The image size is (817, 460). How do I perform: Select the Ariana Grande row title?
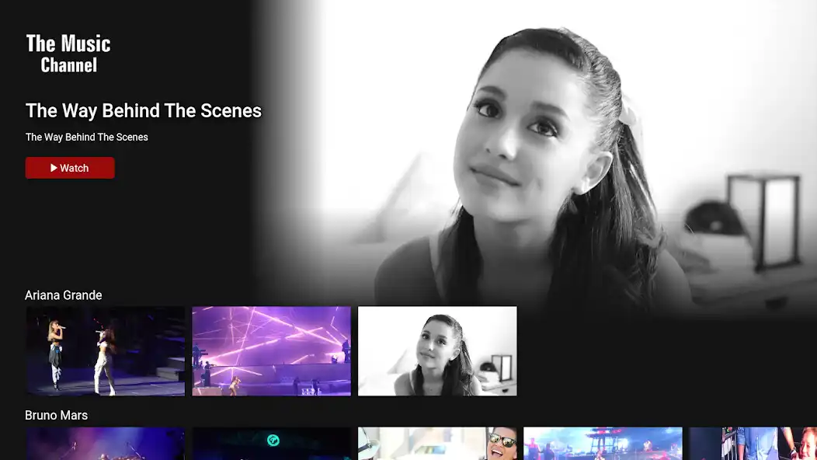pyautogui.click(x=64, y=295)
